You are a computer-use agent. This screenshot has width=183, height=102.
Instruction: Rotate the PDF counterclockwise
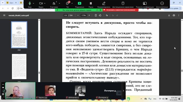pos(100,15)
